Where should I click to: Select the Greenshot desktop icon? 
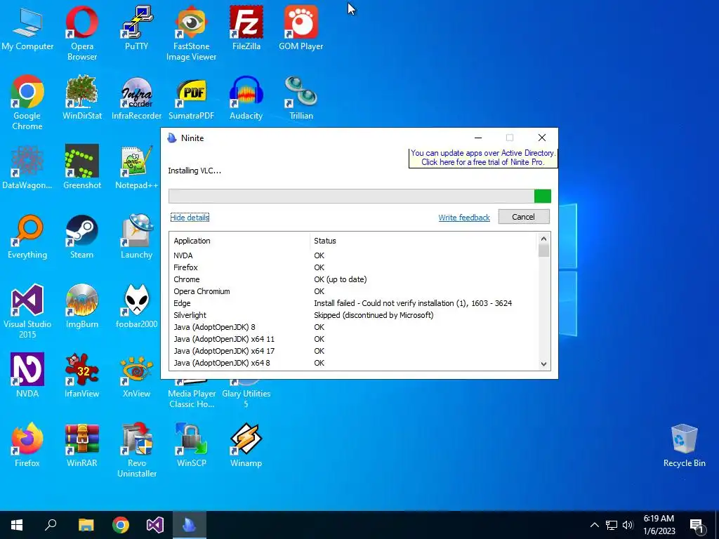(x=81, y=167)
